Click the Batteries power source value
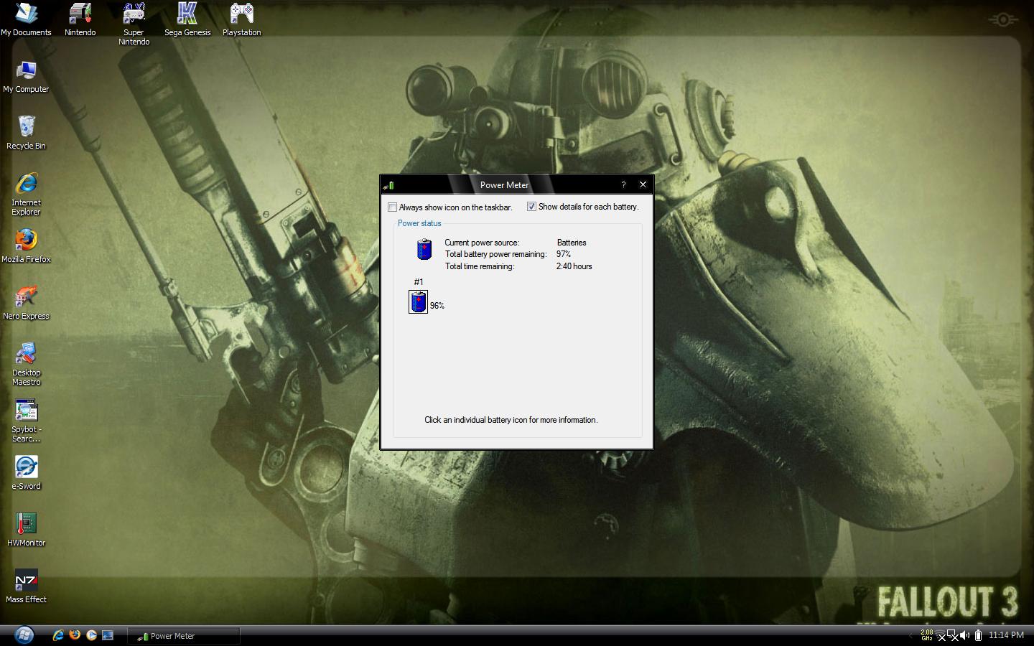The height and width of the screenshot is (646, 1034). click(x=572, y=243)
